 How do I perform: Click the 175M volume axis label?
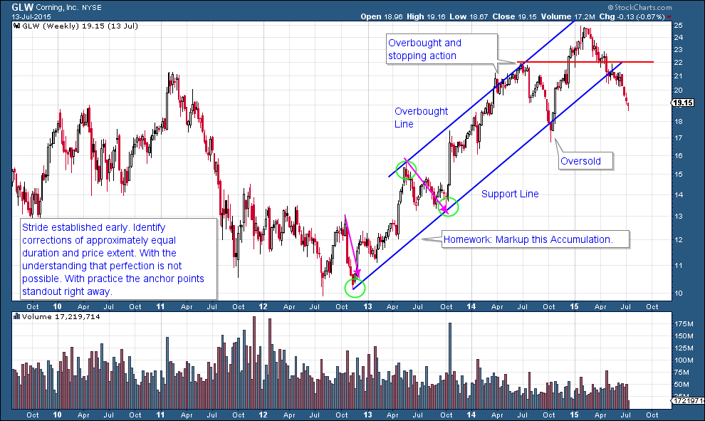tap(684, 324)
